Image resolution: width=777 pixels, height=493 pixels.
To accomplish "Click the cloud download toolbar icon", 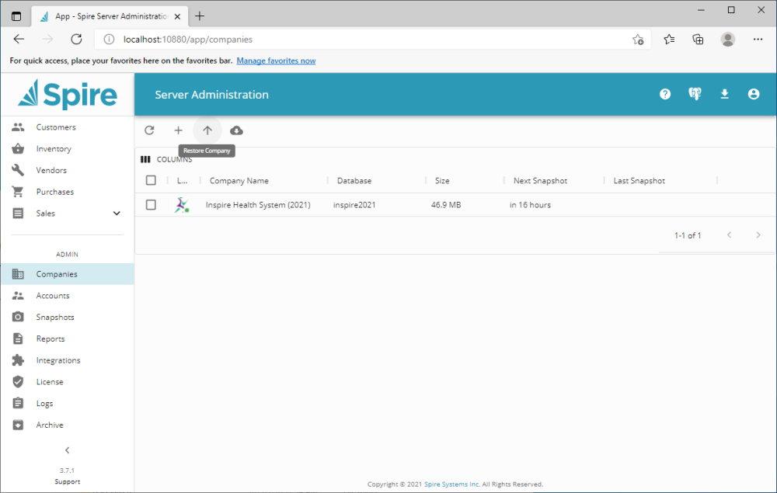I will click(236, 130).
